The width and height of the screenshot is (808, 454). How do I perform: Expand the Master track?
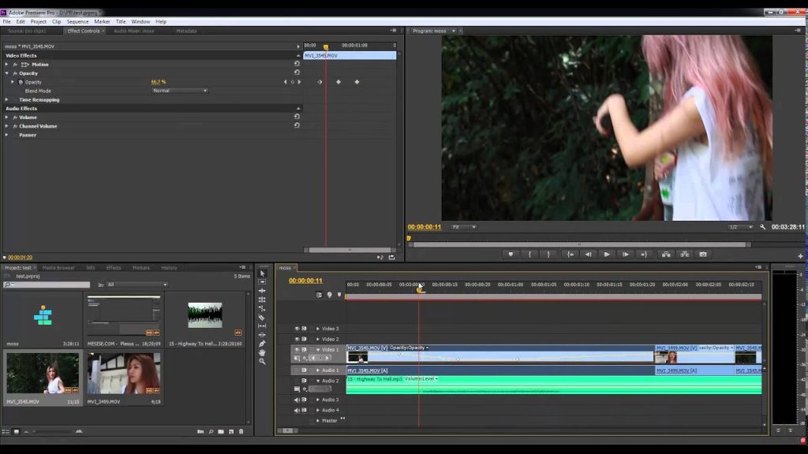pyautogui.click(x=318, y=421)
